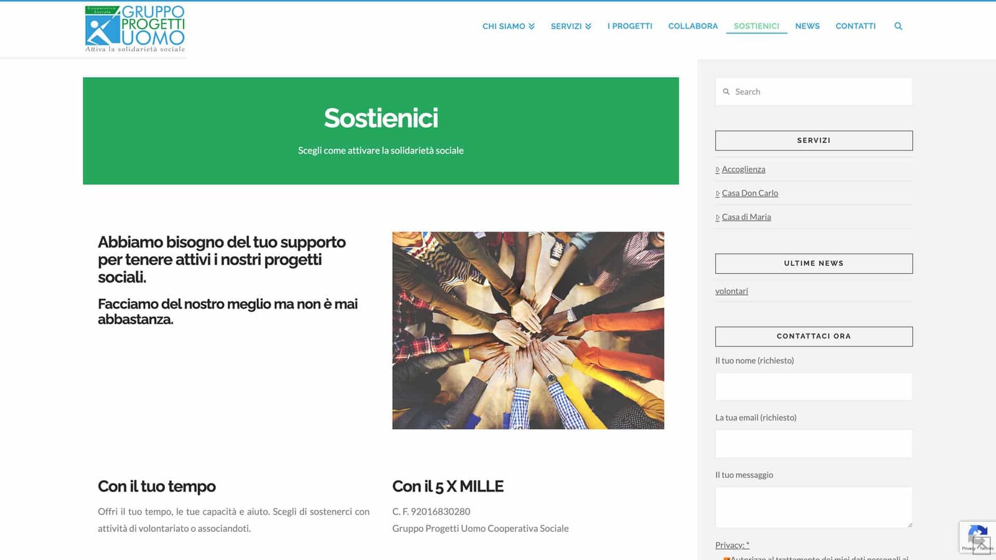Viewport: 996px width, 560px height.
Task: Focus the Il tuo nome input field
Action: tap(814, 387)
